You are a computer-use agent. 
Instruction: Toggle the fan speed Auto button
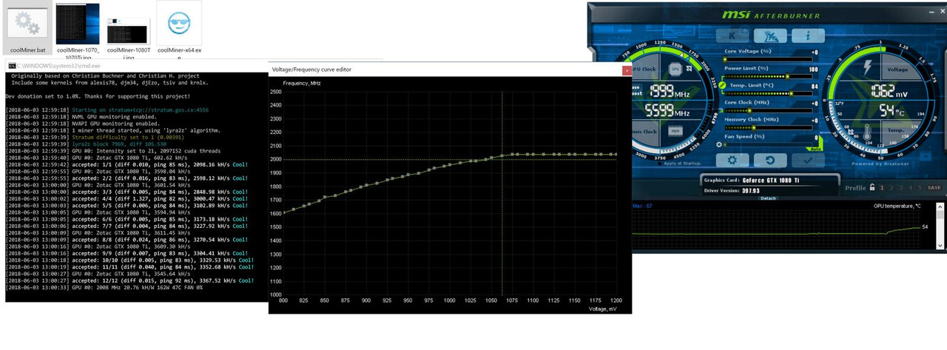tap(816, 149)
